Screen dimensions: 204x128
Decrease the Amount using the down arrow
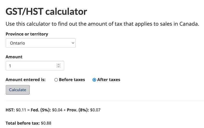click(x=58, y=67)
